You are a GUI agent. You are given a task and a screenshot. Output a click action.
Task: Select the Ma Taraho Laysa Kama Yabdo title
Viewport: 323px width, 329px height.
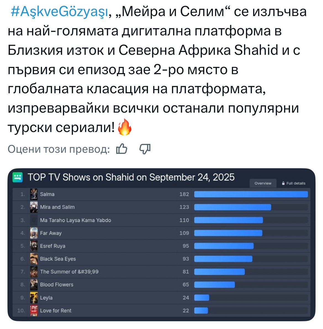(x=76, y=220)
